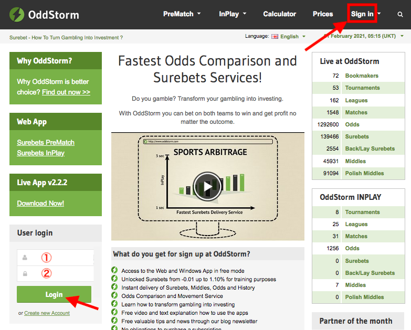Open the English language selector
Viewport: 411px width, 330px height.
coord(293,36)
